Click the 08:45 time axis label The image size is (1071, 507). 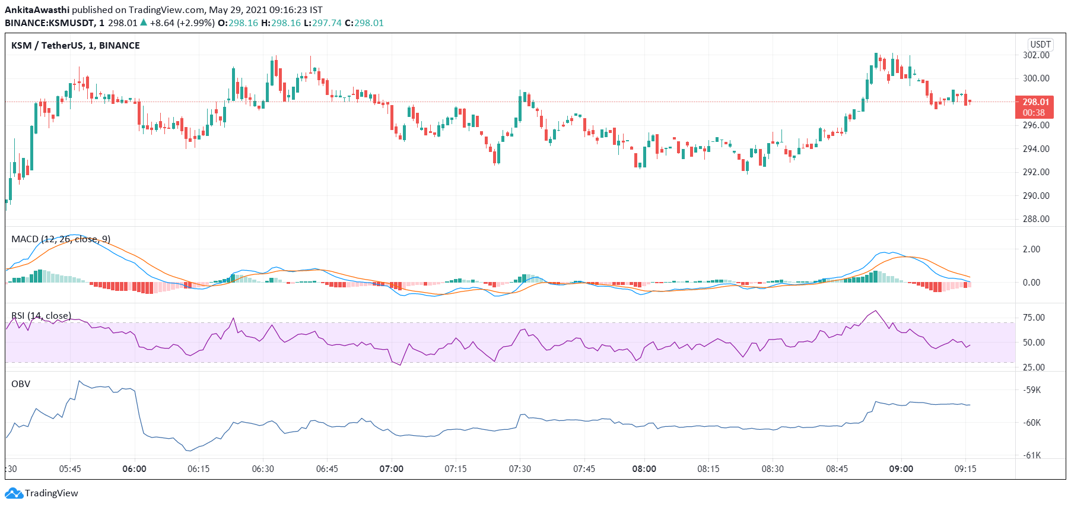coord(837,469)
